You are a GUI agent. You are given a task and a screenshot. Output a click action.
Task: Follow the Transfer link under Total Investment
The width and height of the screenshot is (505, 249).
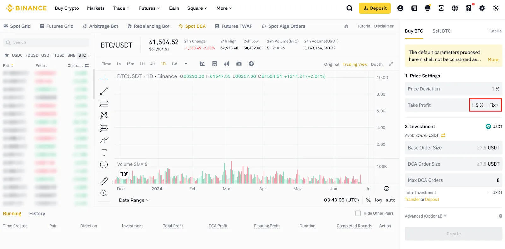412,199
